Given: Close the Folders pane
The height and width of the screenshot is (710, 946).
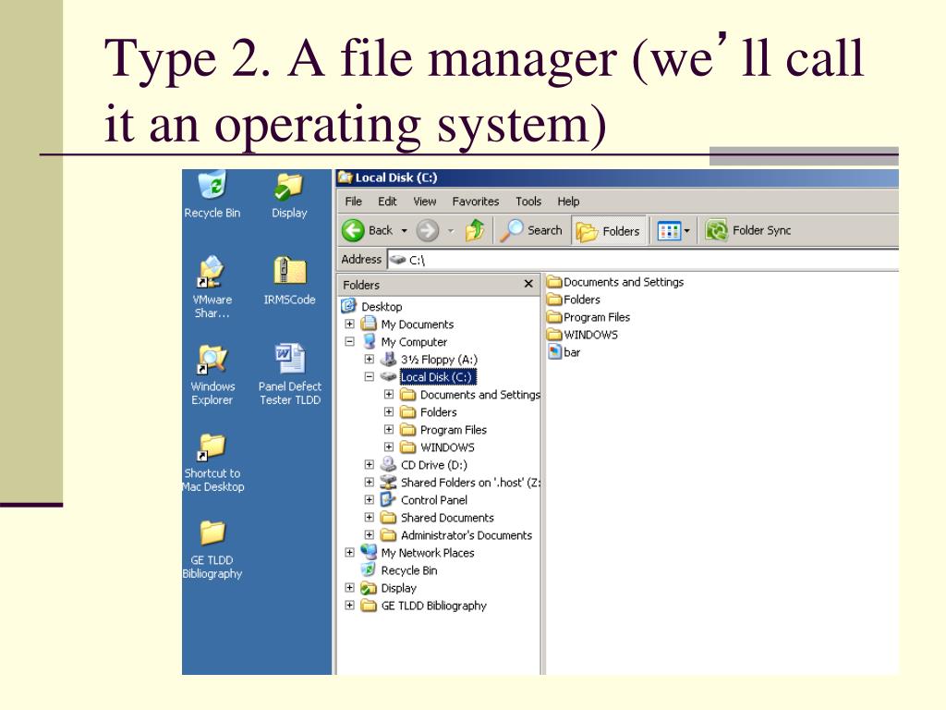Looking at the screenshot, I should (528, 284).
